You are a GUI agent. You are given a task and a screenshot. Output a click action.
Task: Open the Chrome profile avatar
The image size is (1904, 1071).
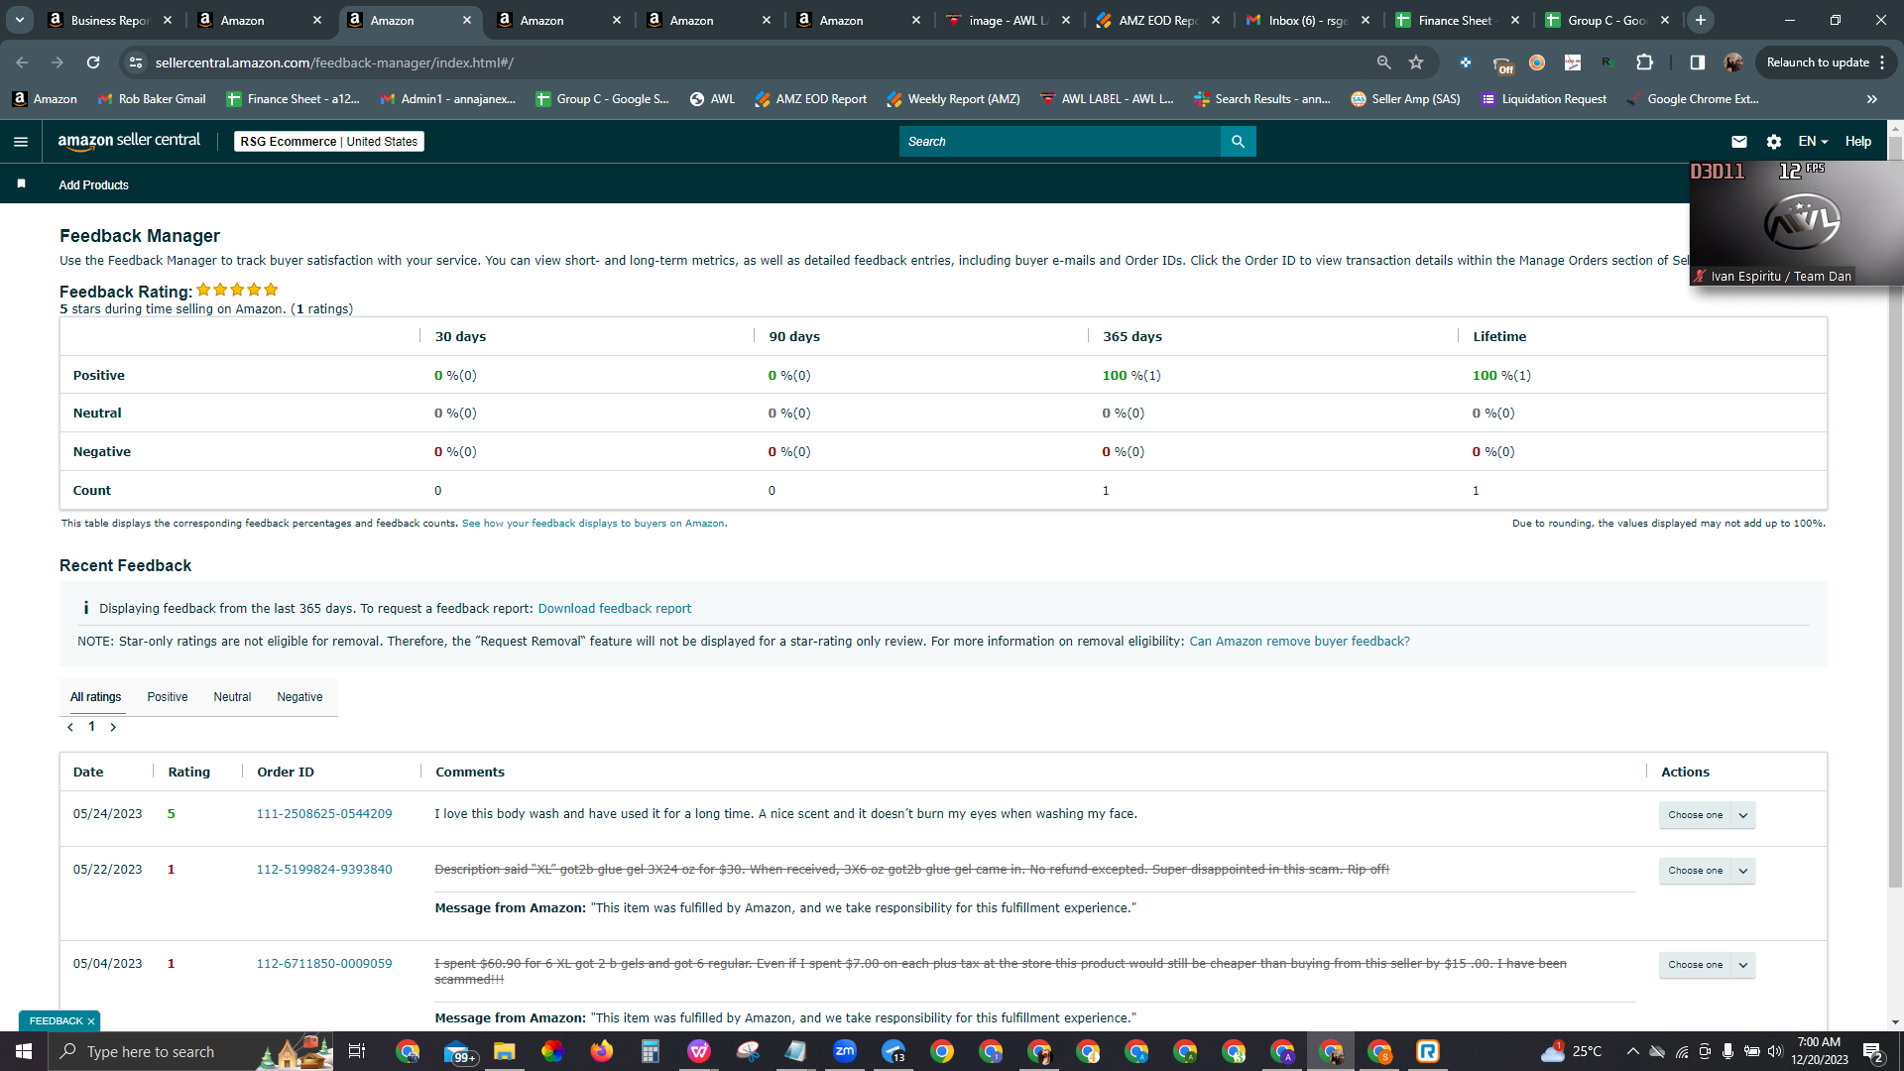(x=1733, y=62)
